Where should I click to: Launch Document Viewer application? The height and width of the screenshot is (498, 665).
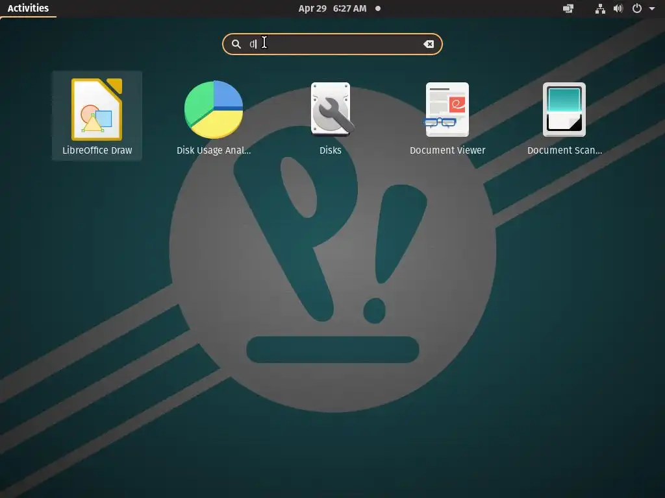pos(447,115)
